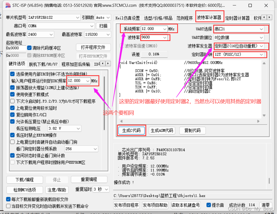This screenshot has width=277, height=214.
Task: Switch to Keil仿真设置 tab
Action: [127, 18]
